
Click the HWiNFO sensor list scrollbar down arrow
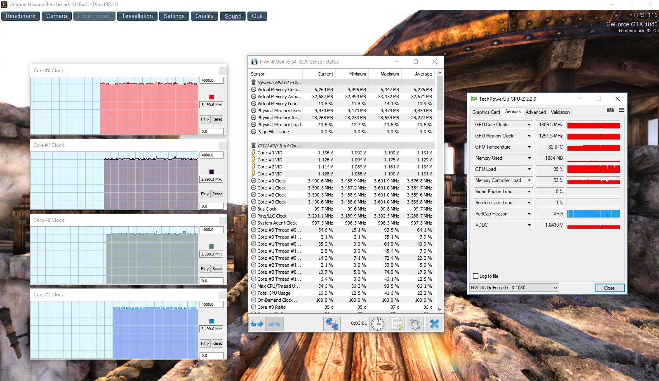pos(440,309)
